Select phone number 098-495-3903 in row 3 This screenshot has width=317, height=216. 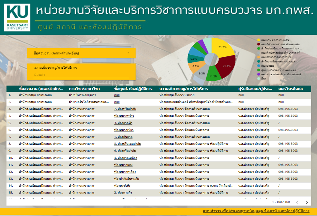tap(288, 109)
